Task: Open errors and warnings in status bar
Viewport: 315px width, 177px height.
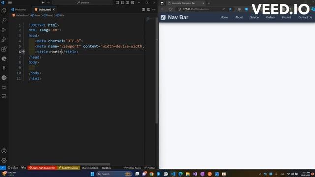Action: 13,168
